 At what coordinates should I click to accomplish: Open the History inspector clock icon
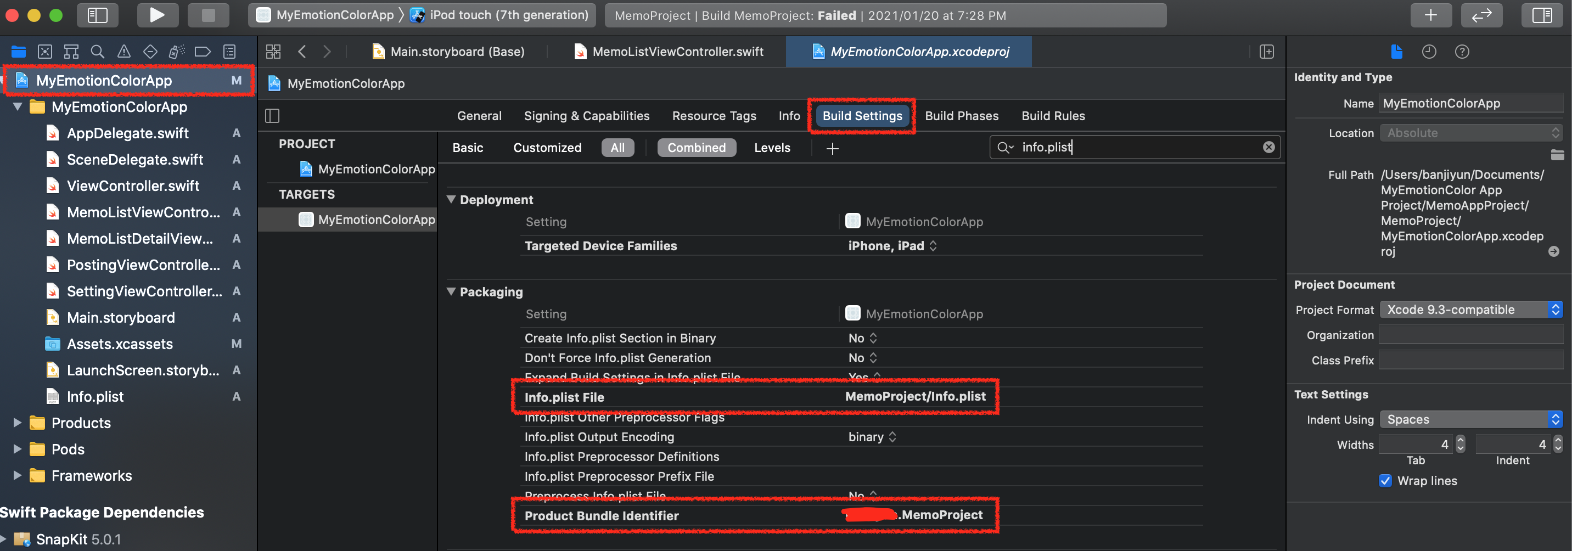(x=1429, y=52)
